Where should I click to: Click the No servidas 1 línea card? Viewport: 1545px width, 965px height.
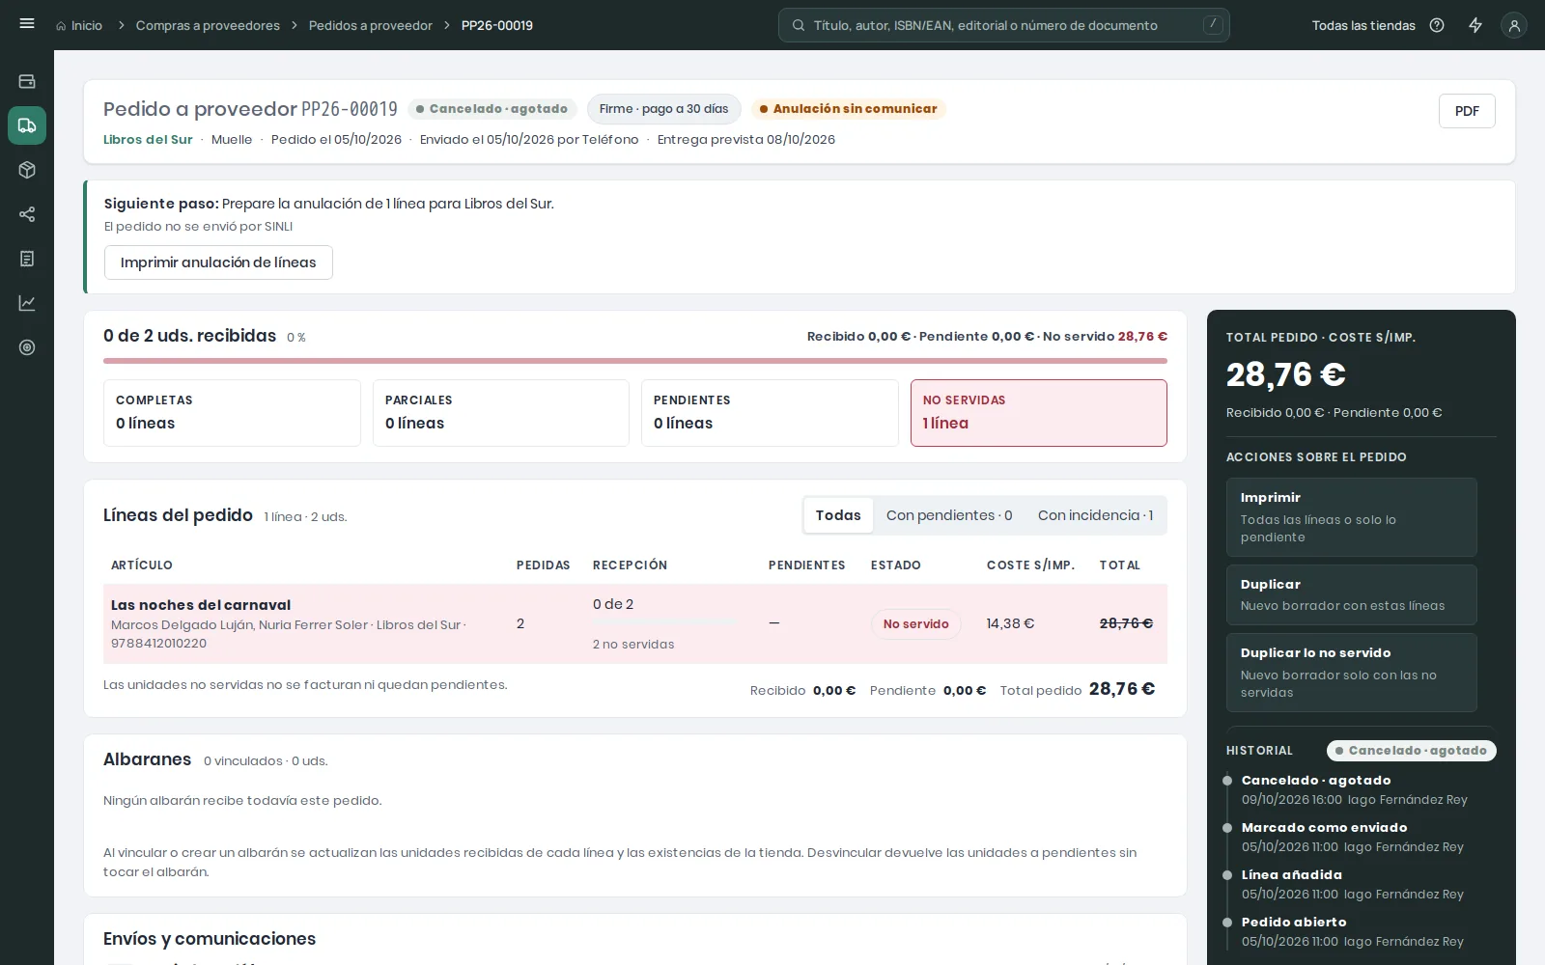point(1039,413)
